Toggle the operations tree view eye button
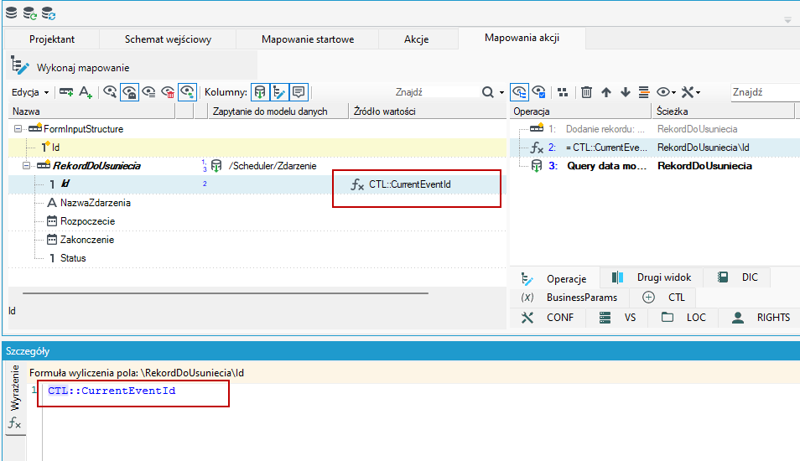Screen dimensions: 800x461 [x=519, y=92]
